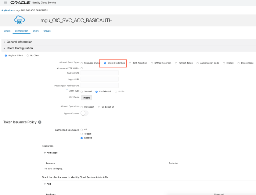Click the Redirect URL input field
256x195 pixels.
99,73
